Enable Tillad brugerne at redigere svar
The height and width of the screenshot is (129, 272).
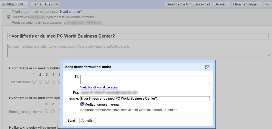pos(9,12)
